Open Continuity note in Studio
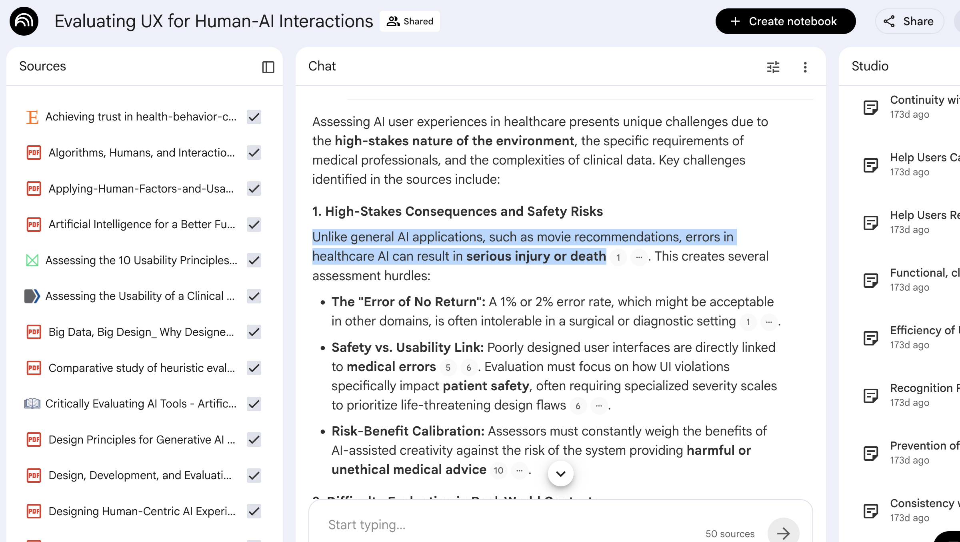 910,107
